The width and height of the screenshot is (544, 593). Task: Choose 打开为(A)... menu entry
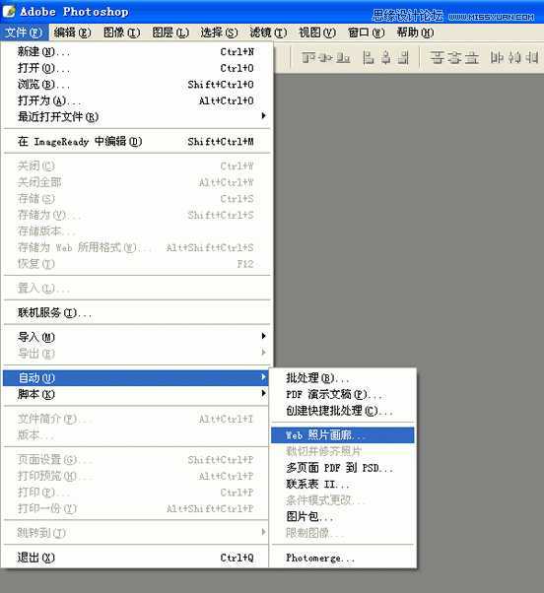(x=135, y=100)
